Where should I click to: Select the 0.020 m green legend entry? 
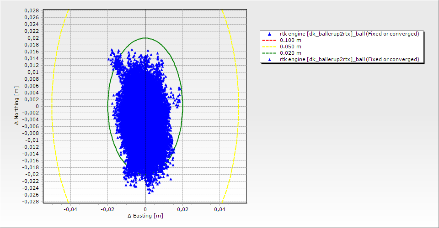(x=282, y=53)
